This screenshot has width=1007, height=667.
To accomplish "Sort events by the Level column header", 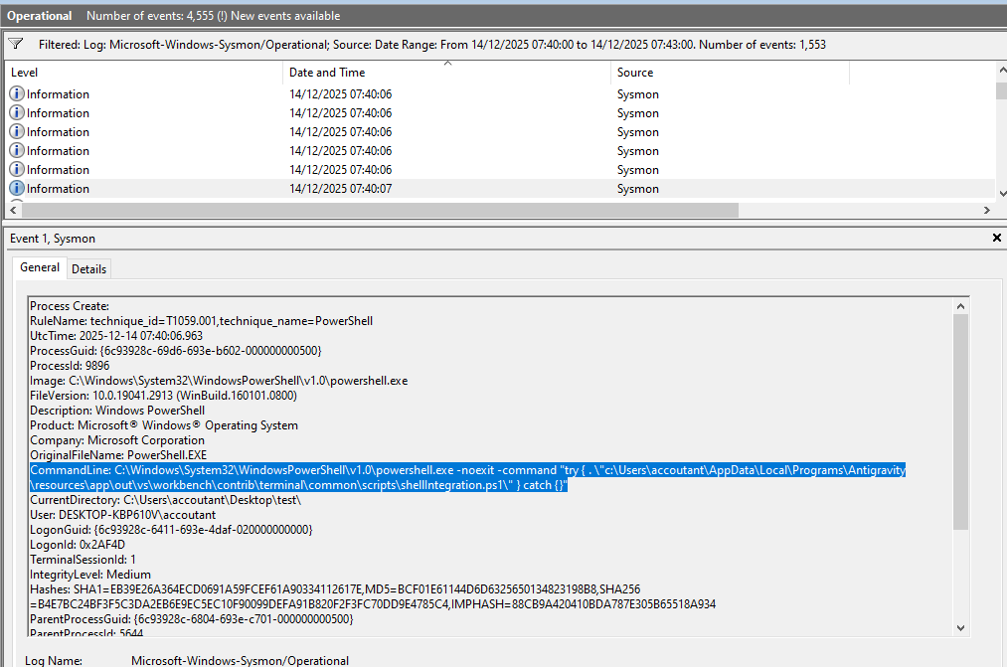I will 144,73.
